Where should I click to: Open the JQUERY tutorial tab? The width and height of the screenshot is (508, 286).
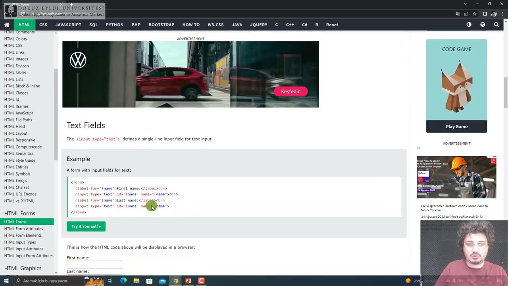point(259,25)
